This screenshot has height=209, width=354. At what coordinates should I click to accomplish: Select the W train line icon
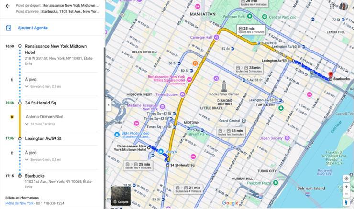[12, 116]
